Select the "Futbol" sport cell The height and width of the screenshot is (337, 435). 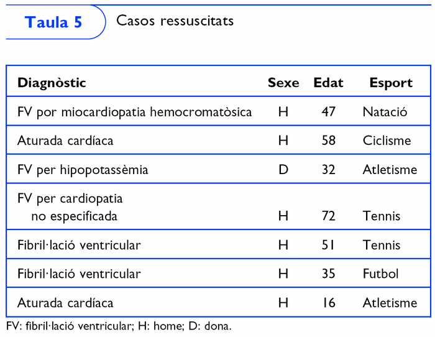(x=380, y=274)
